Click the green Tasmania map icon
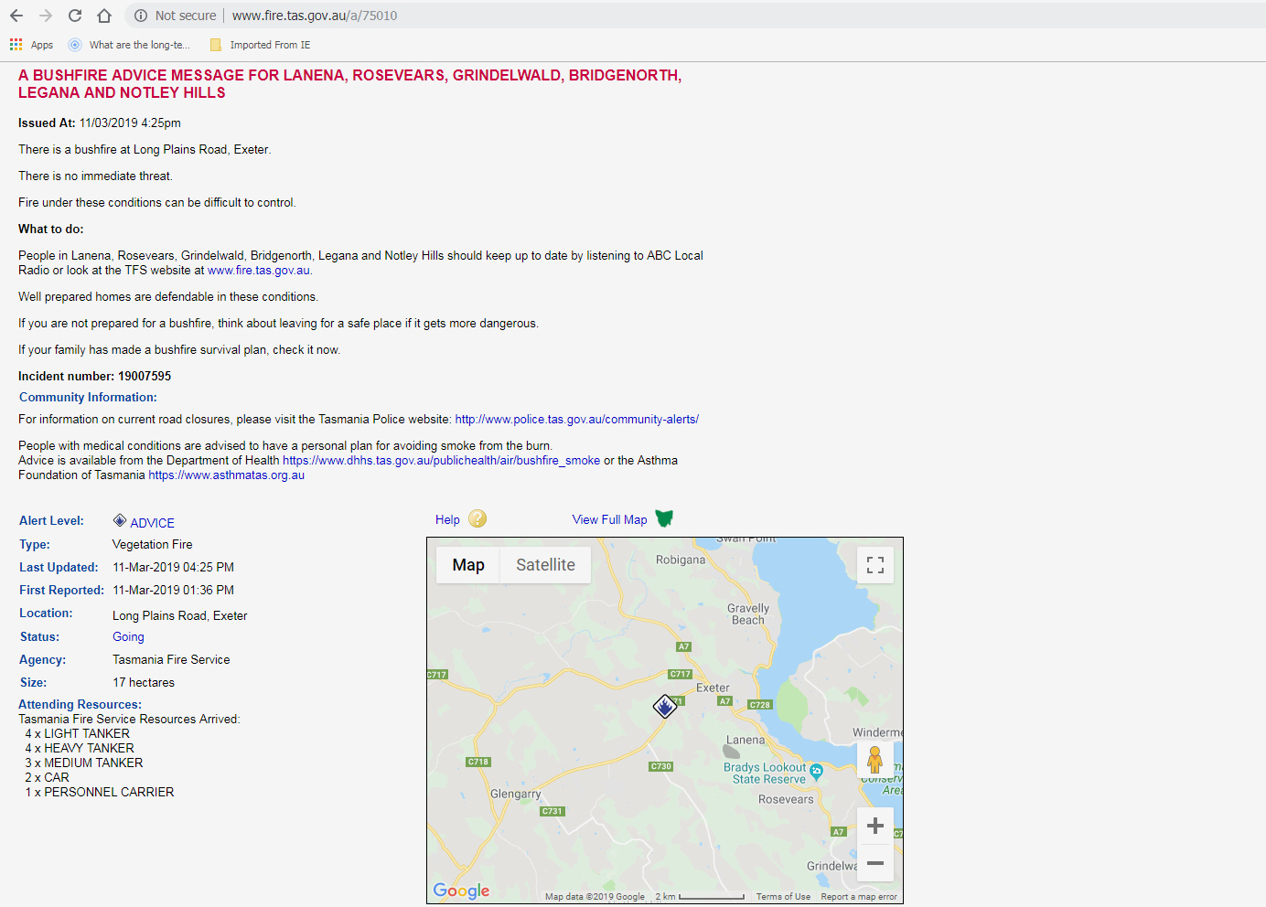Screen dimensions: 1266x907 [x=664, y=518]
